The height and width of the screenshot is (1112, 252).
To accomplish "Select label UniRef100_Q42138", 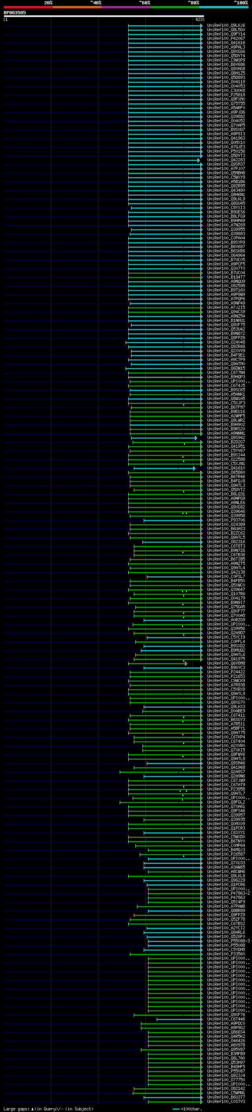I will pyautogui.click(x=226, y=572).
